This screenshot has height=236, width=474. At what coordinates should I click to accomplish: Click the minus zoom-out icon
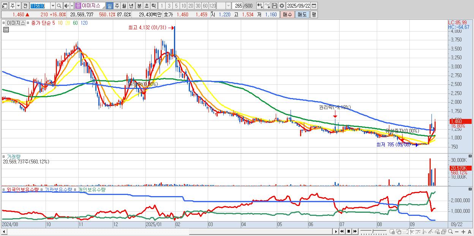(x=457, y=231)
